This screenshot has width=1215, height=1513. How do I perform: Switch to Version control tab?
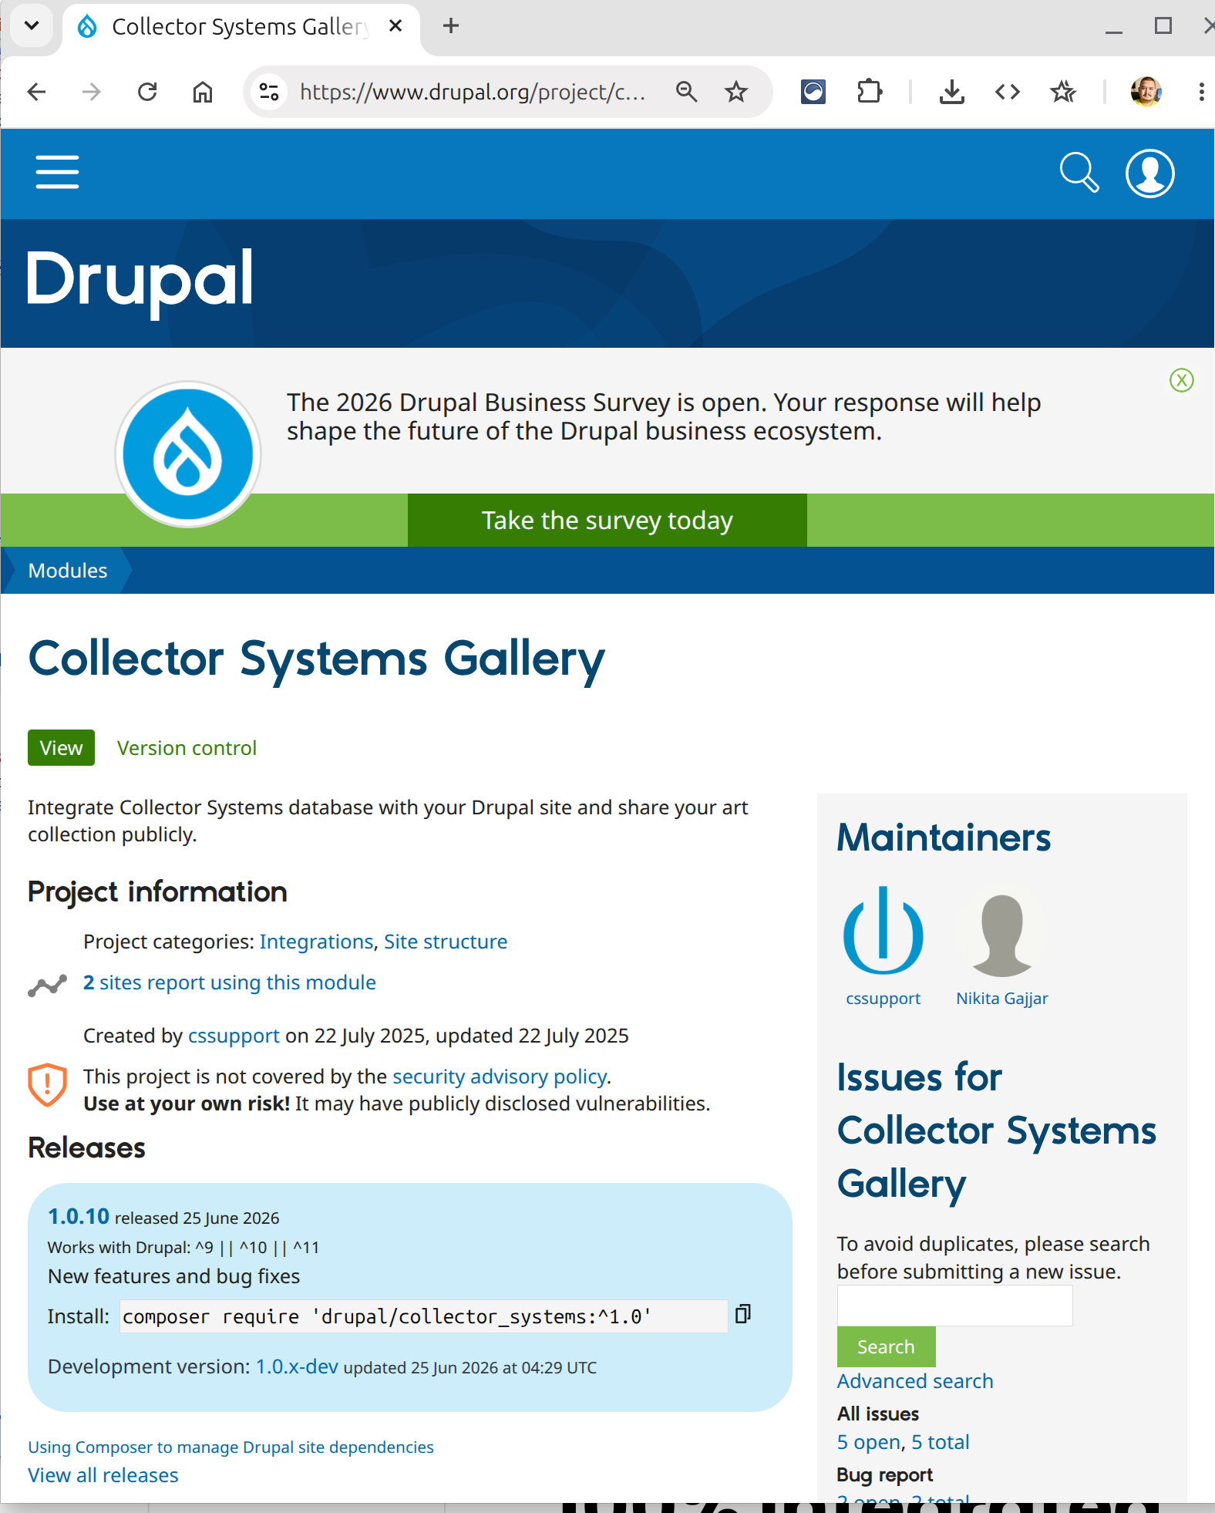coord(187,748)
